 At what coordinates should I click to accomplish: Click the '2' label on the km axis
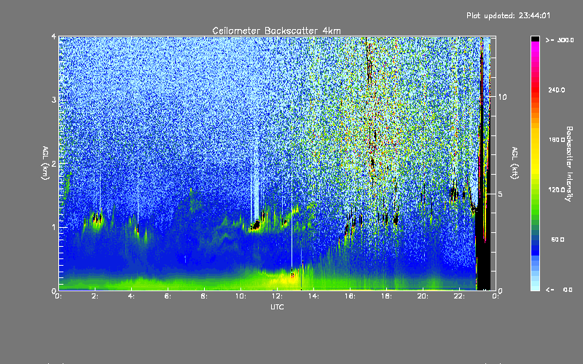point(54,163)
